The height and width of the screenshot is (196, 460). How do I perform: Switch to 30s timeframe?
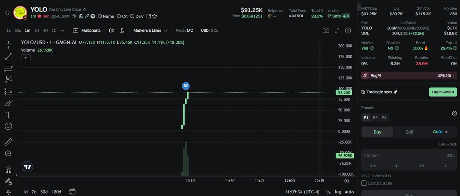(18, 30)
